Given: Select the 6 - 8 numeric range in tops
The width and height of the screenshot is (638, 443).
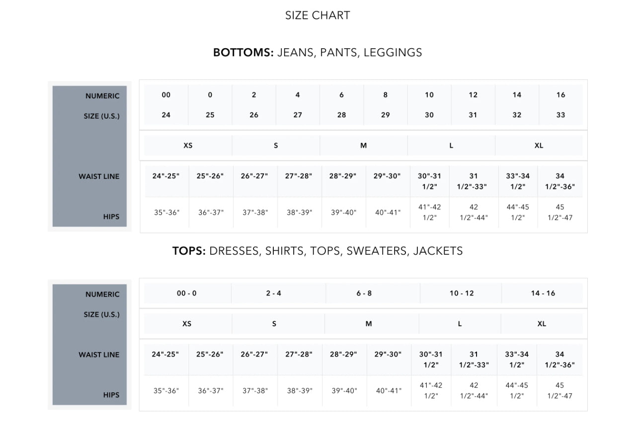Looking at the screenshot, I should point(364,294).
